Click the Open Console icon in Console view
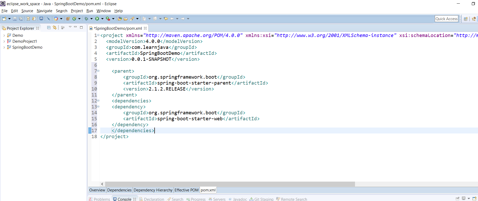Image resolution: width=478 pixels, height=201 pixels. [x=474, y=199]
